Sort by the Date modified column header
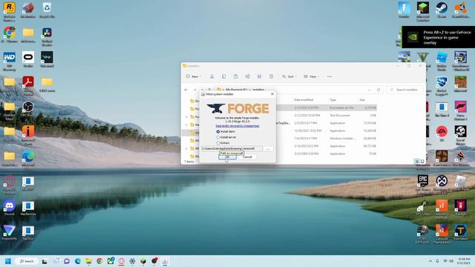Screen dimensions: 475x267 (x=304, y=99)
